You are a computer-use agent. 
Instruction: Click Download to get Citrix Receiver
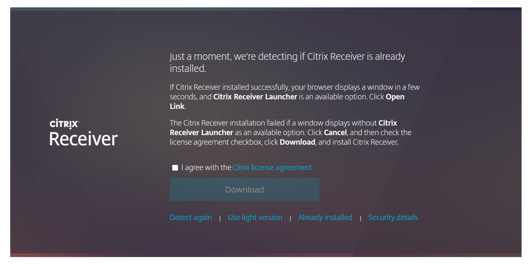[244, 189]
